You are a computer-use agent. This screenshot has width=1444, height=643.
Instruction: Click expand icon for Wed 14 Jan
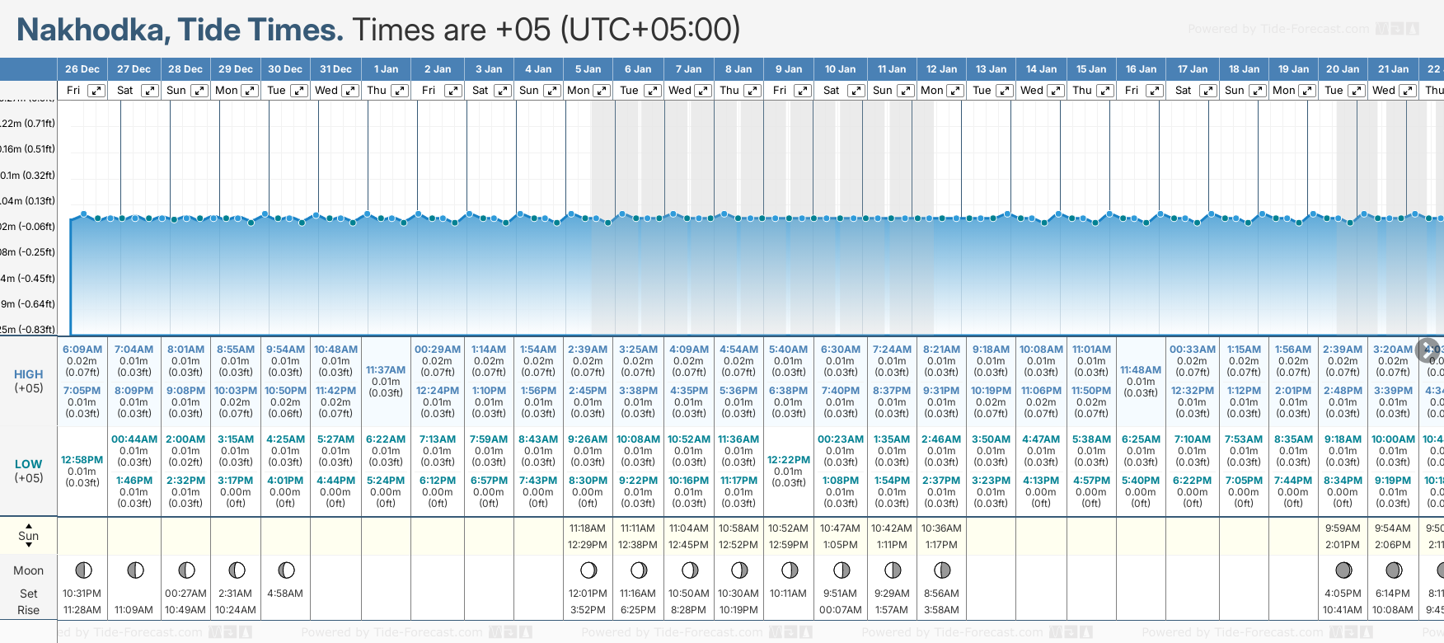[x=1055, y=91]
